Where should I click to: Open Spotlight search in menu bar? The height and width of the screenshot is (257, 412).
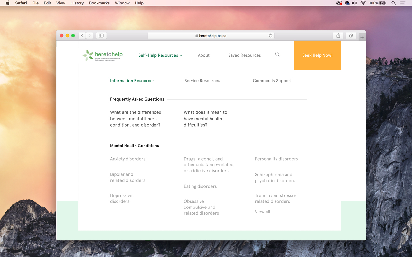[393, 3]
